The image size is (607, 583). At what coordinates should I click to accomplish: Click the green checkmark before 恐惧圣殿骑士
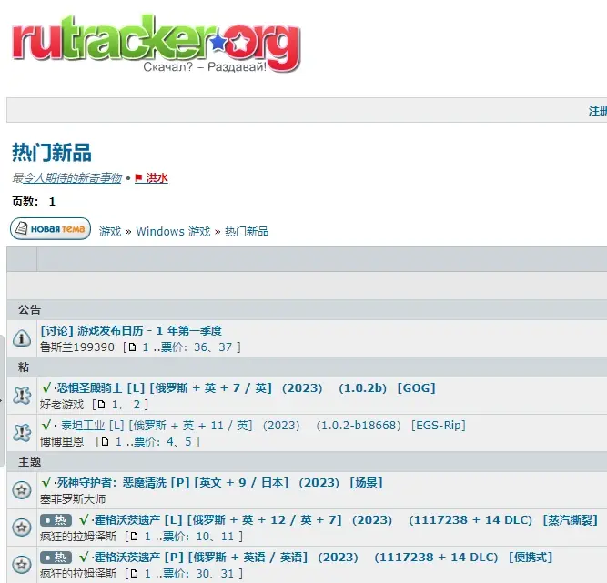pyautogui.click(x=46, y=387)
